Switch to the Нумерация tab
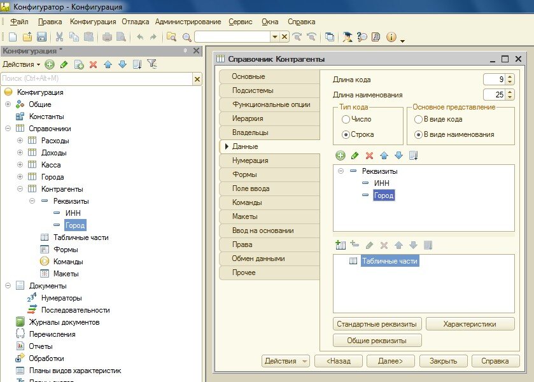Viewport: 534px width, 382px height. point(269,160)
